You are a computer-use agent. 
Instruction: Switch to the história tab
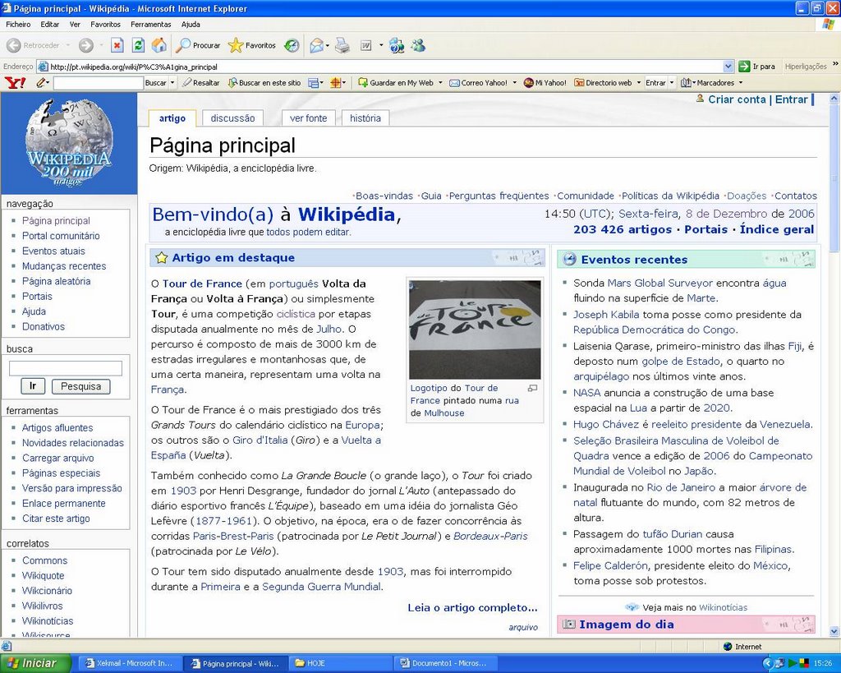click(365, 118)
